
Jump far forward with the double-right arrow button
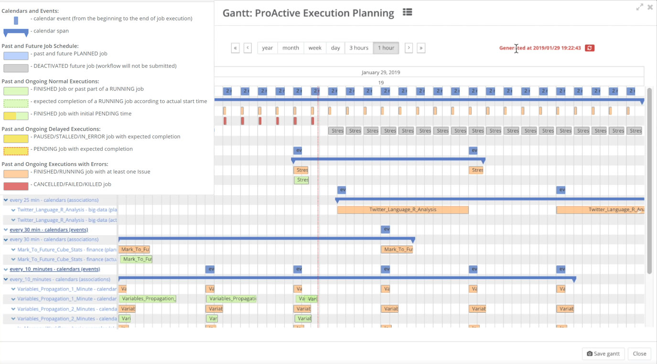(x=421, y=48)
